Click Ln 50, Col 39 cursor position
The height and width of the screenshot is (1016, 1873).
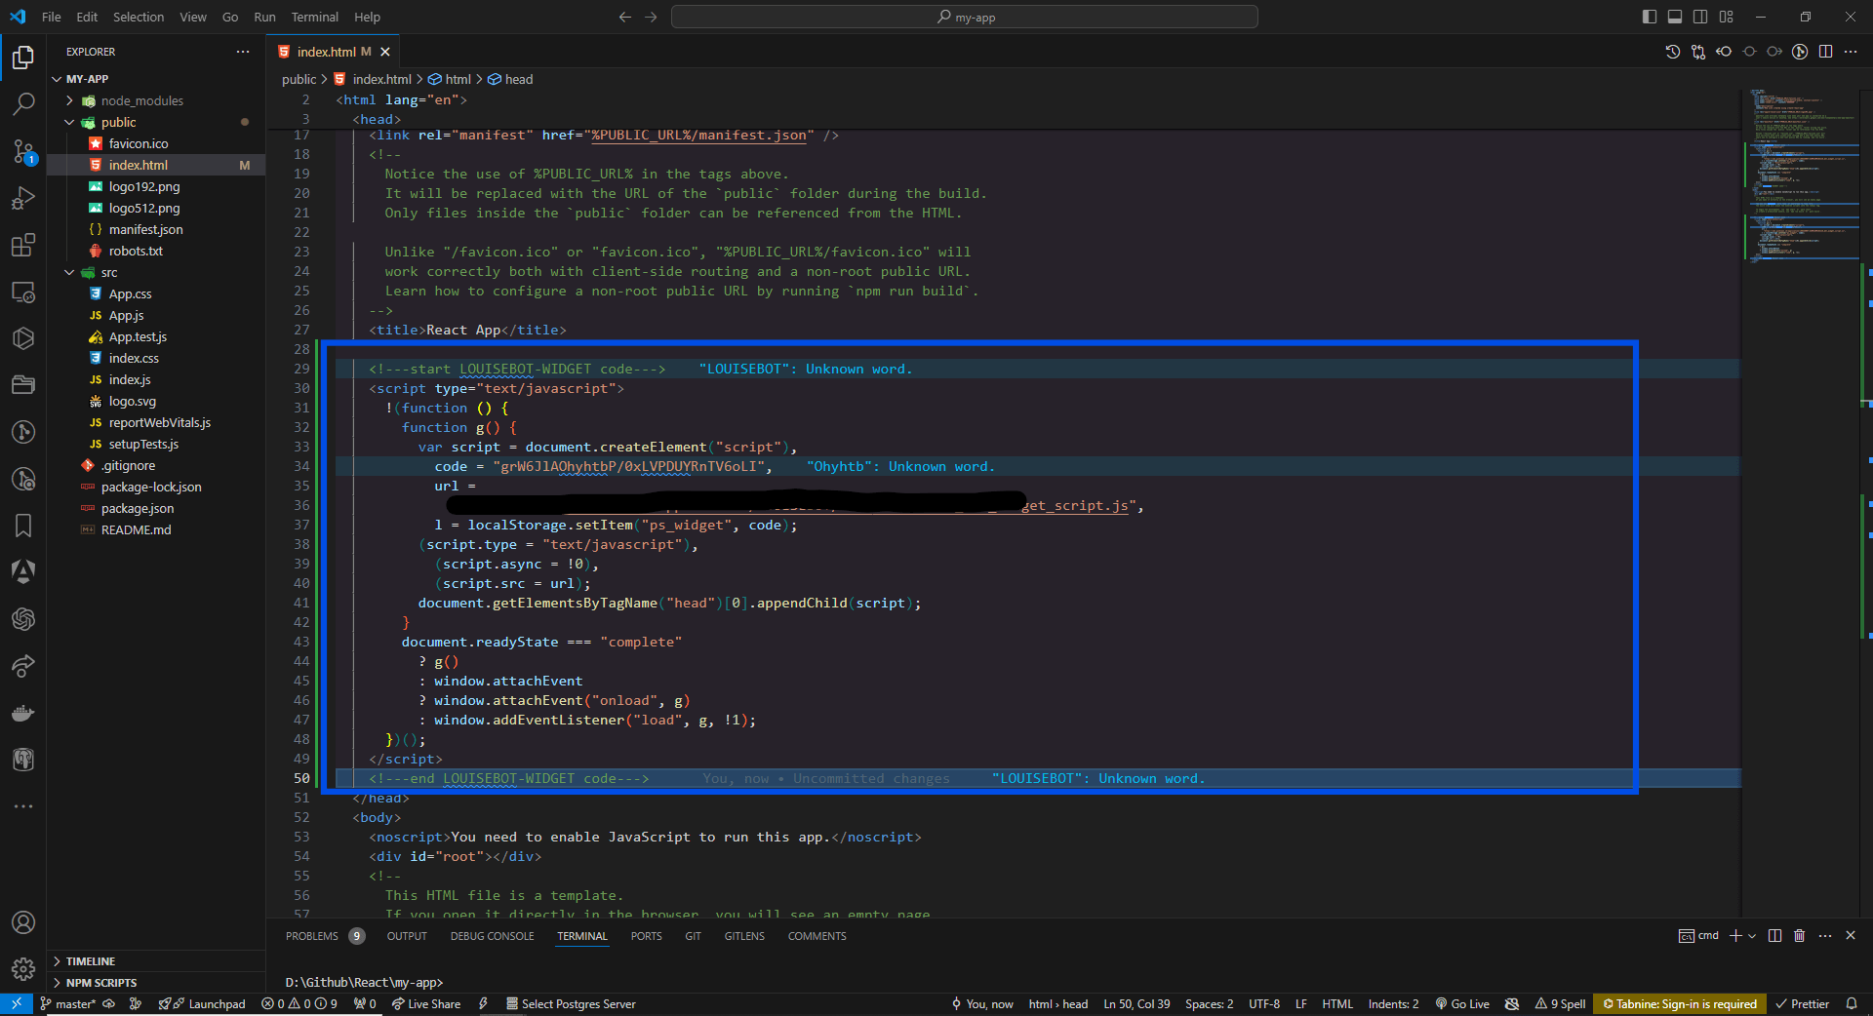1136,1004
